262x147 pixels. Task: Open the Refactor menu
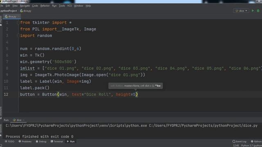click(45, 6)
